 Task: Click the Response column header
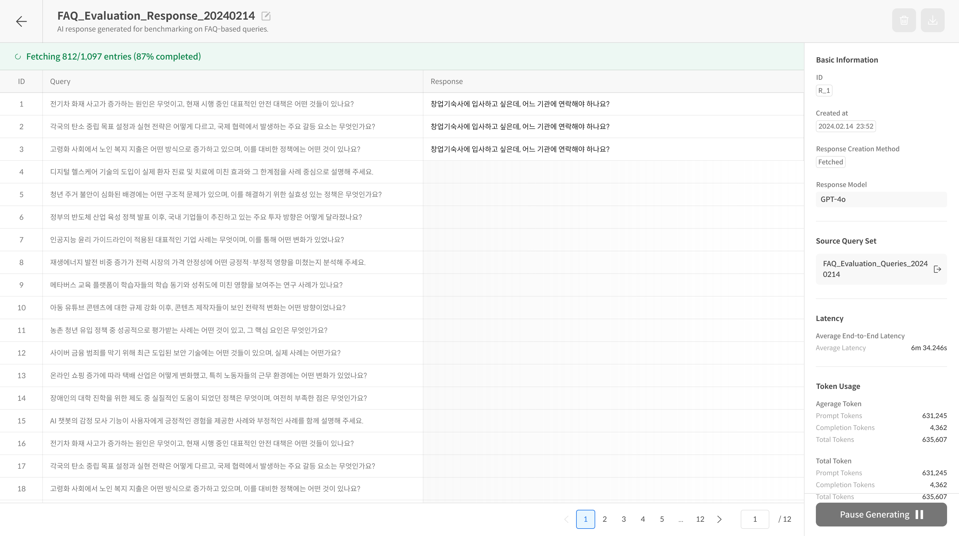446,81
